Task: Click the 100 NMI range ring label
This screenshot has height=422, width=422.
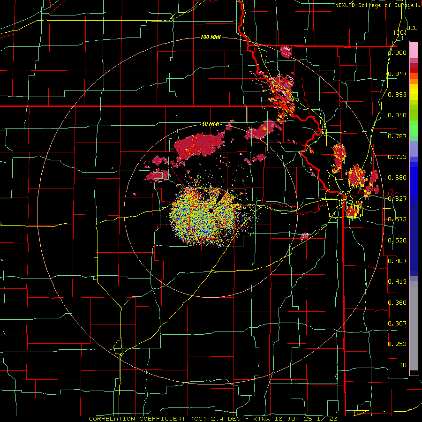Action: (x=211, y=37)
